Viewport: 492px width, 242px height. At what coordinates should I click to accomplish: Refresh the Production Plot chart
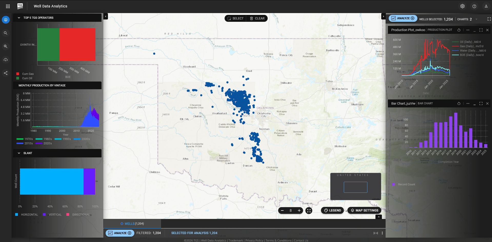(x=459, y=30)
